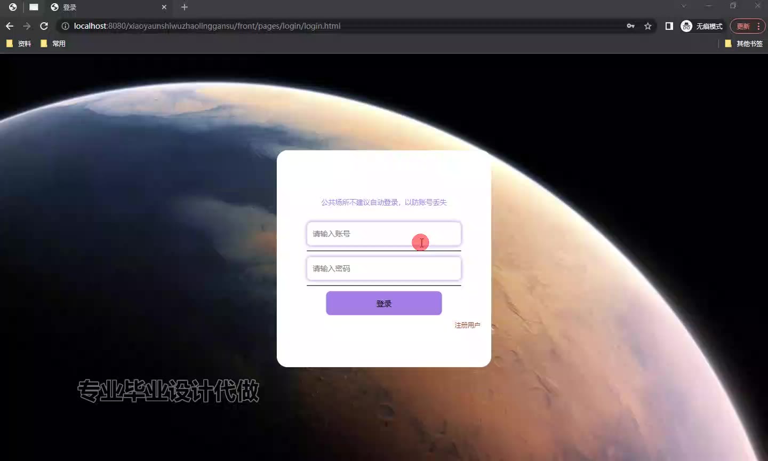This screenshot has width=768, height=461.
Task: View site information icon in address bar
Action: (65, 26)
